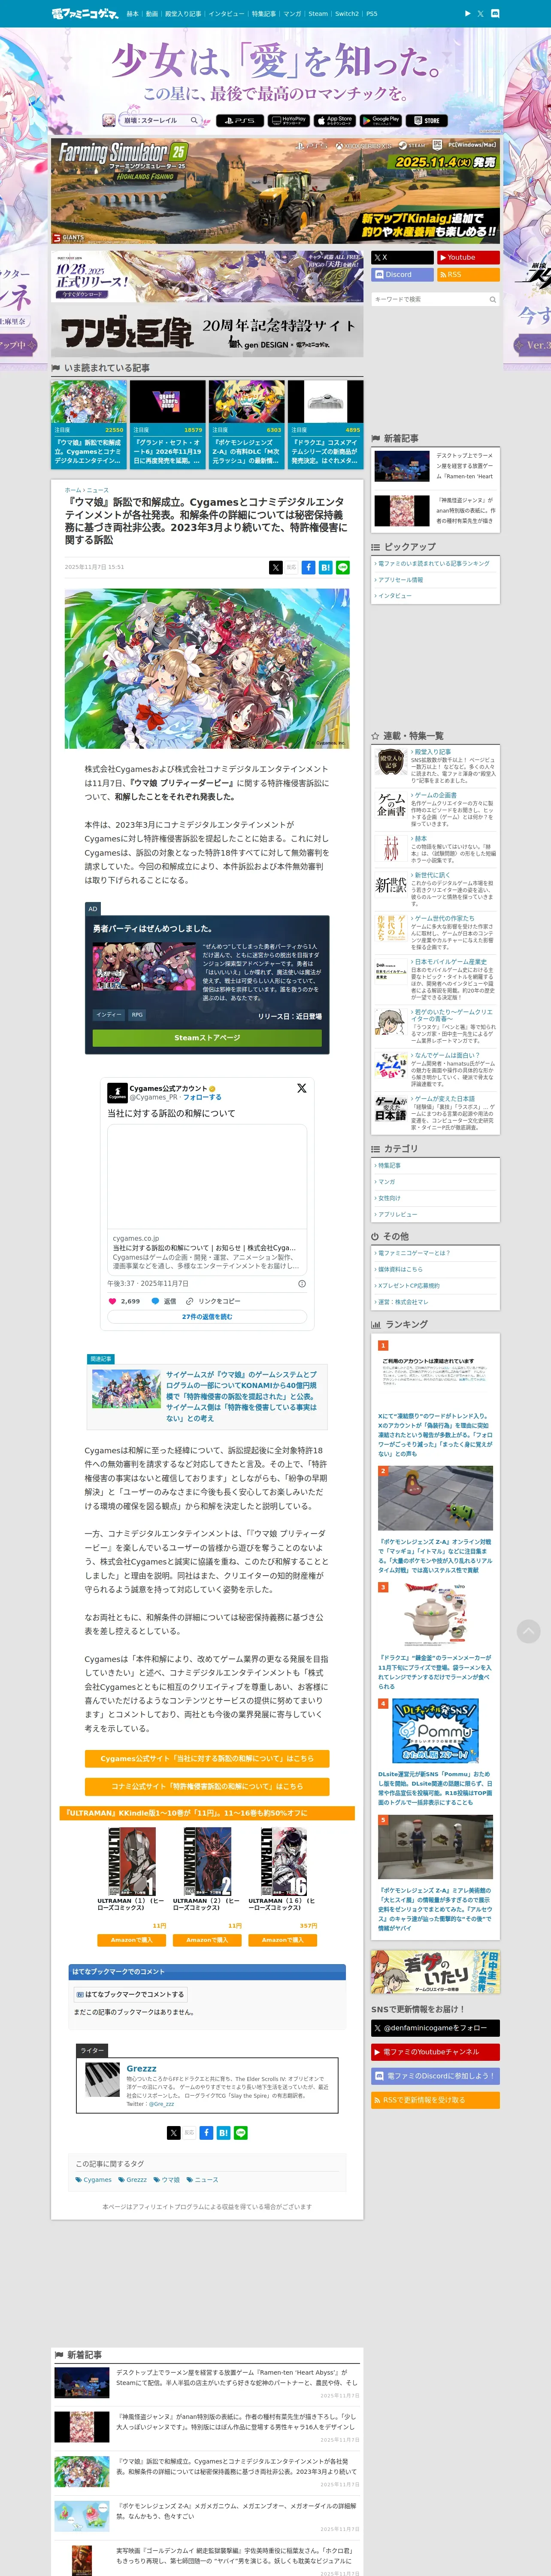Open the マンガ menu item
The width and height of the screenshot is (551, 2576).
(292, 14)
